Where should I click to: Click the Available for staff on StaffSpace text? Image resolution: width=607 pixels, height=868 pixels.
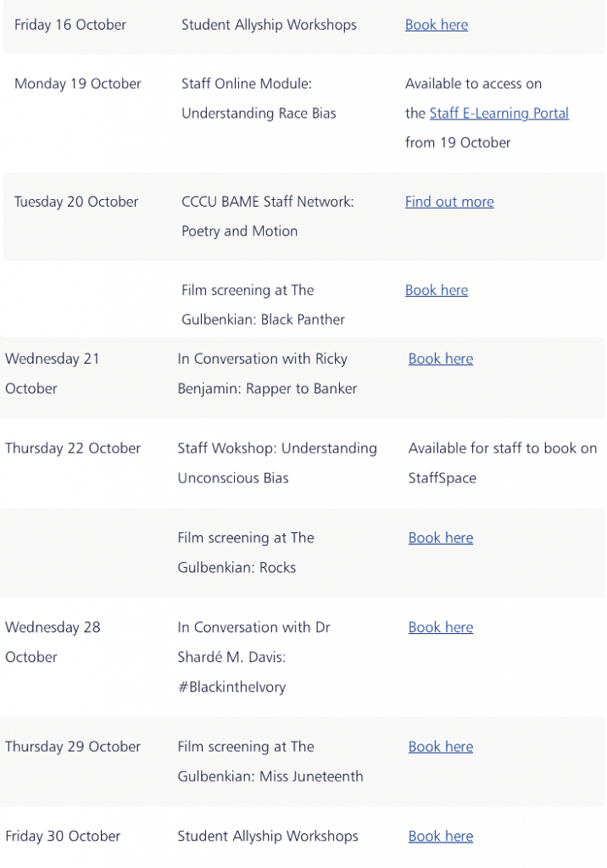pos(503,464)
